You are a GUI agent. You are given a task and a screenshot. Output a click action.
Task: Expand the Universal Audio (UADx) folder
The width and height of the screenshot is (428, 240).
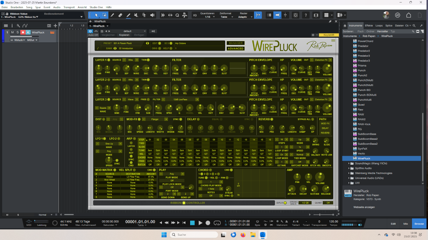[x=349, y=178]
